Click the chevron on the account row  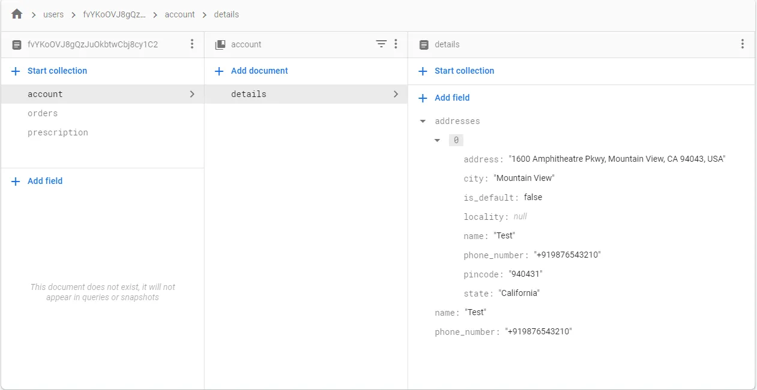(x=192, y=94)
